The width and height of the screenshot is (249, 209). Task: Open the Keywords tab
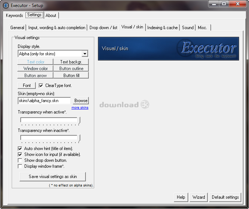click(14, 15)
